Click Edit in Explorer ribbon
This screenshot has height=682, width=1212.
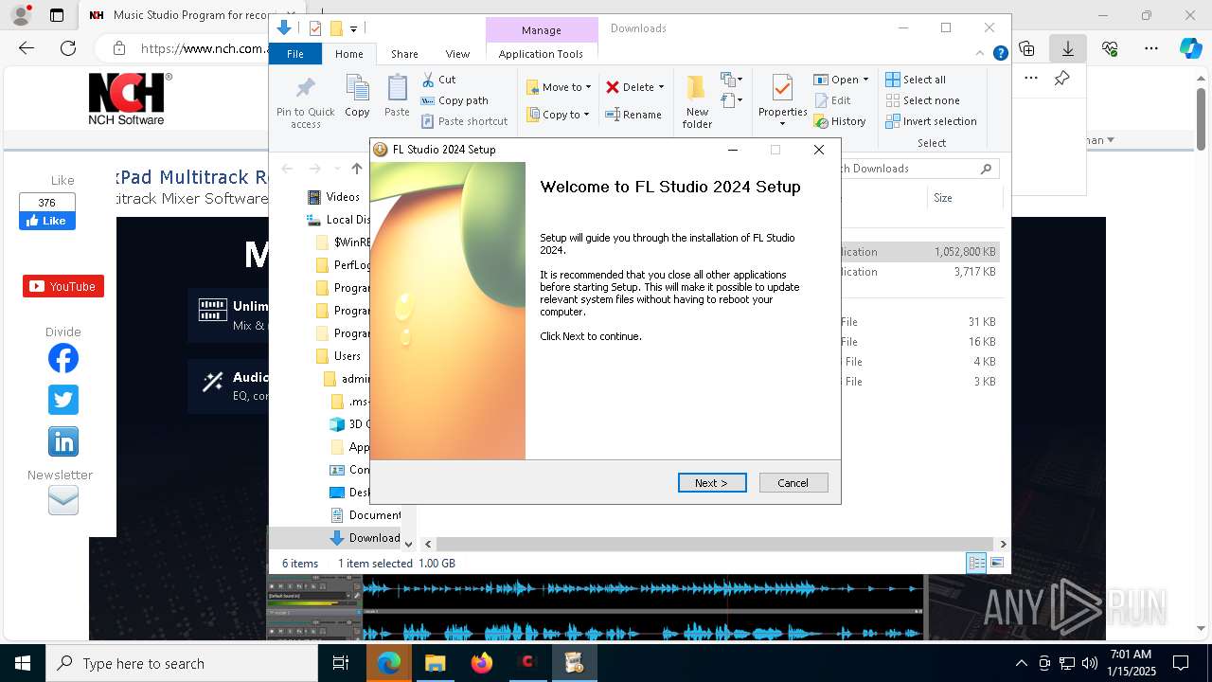[x=832, y=100]
